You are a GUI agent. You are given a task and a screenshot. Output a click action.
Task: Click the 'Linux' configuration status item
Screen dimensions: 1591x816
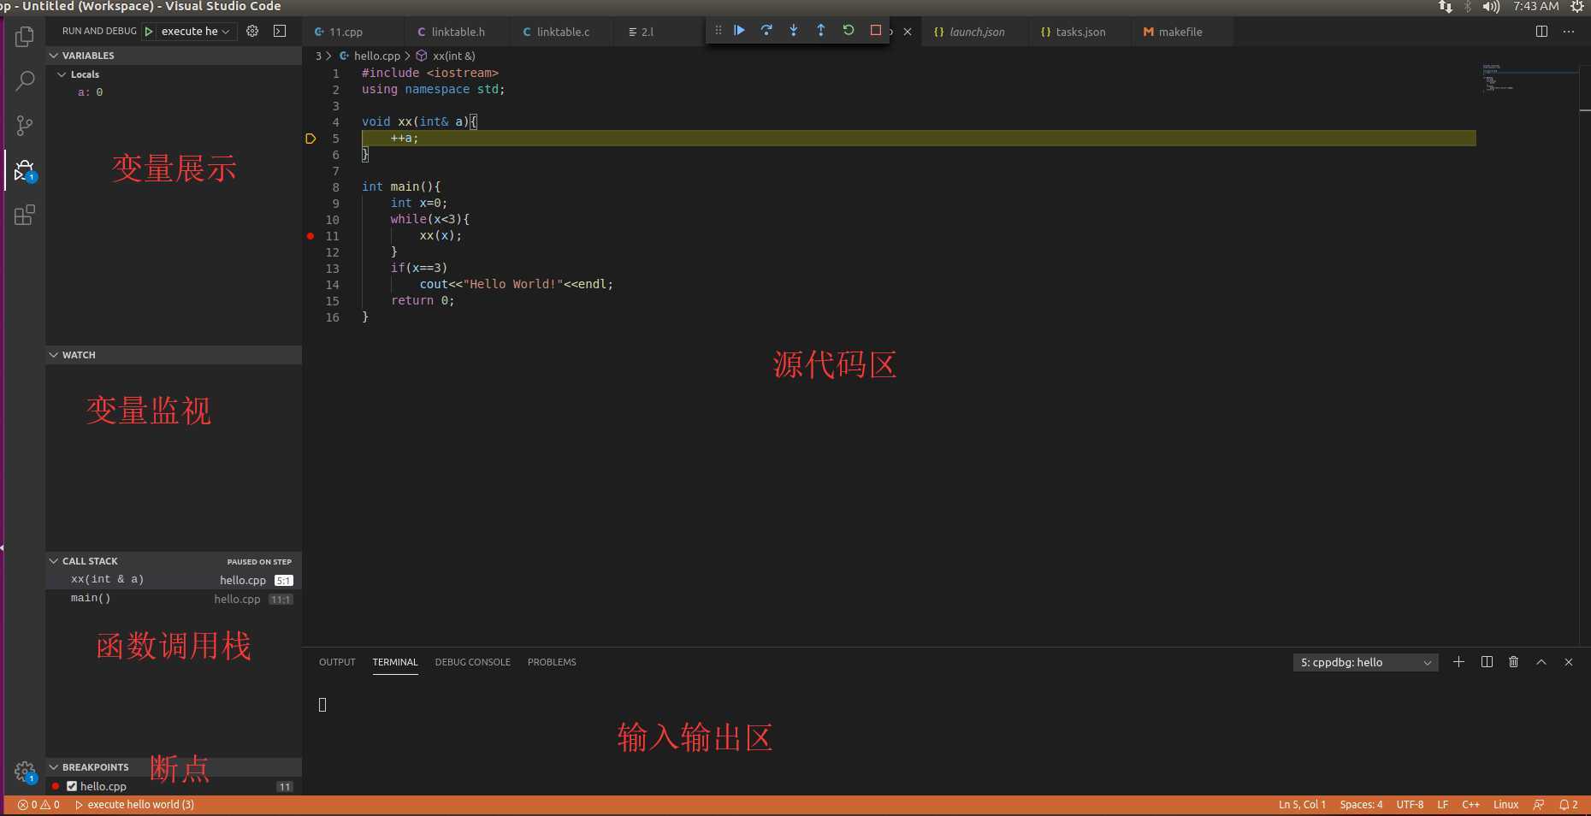coord(1505,805)
